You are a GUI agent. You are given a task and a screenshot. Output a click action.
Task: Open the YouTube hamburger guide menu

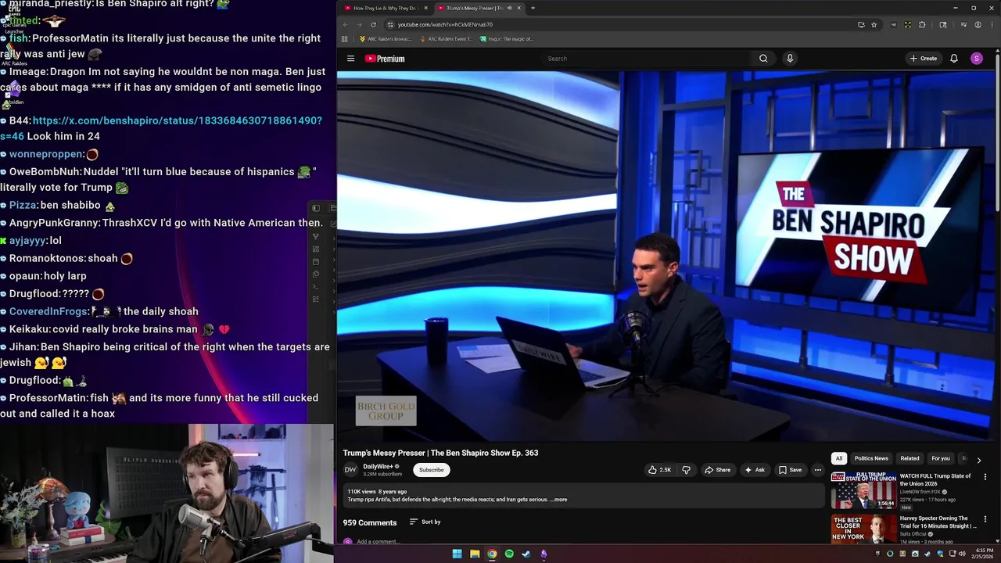[x=350, y=59]
